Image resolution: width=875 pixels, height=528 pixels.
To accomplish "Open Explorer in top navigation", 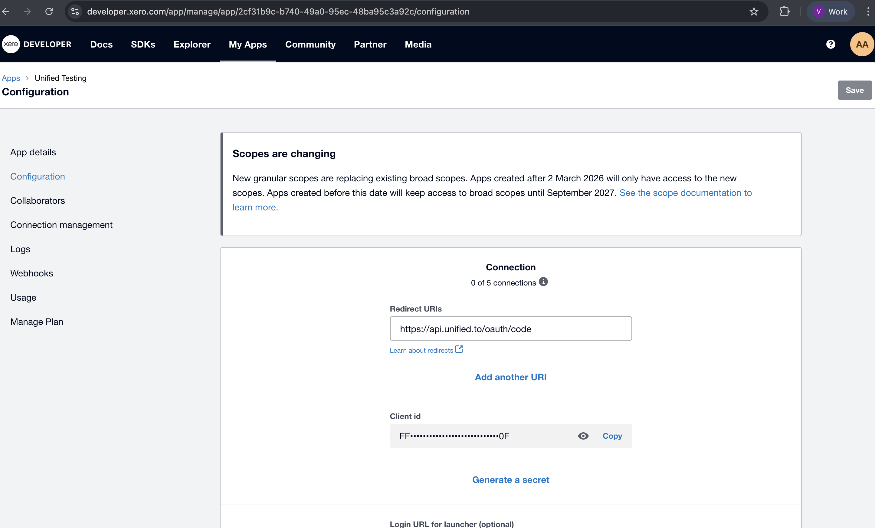I will tap(192, 45).
